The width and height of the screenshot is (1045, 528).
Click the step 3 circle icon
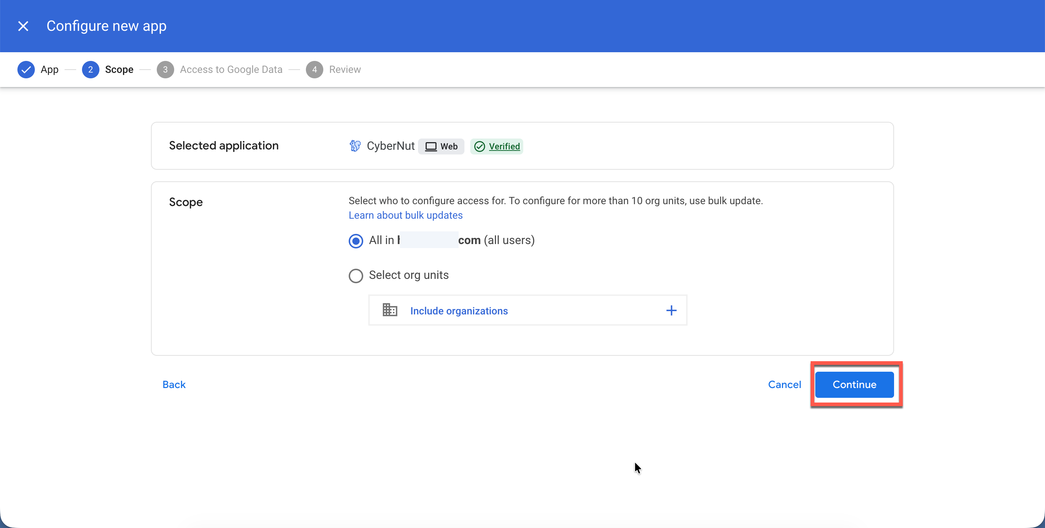(165, 69)
